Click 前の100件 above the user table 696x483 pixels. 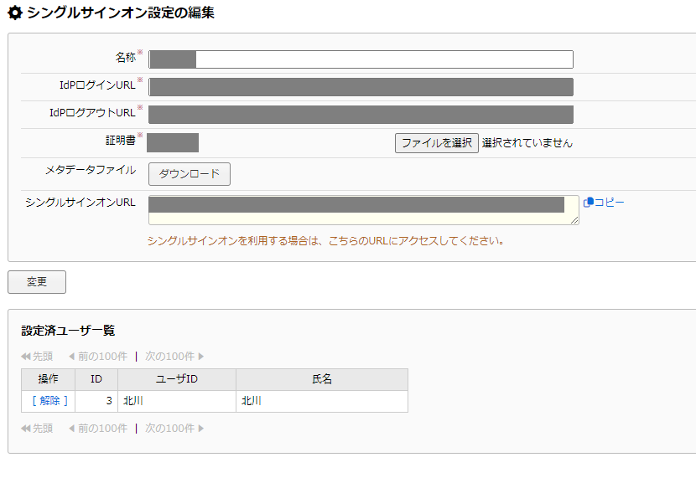tap(97, 356)
